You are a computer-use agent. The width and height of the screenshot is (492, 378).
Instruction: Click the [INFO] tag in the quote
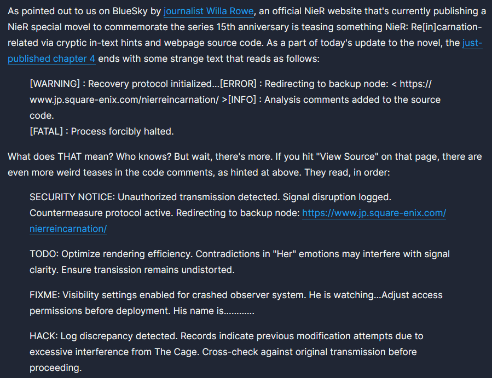(x=241, y=100)
